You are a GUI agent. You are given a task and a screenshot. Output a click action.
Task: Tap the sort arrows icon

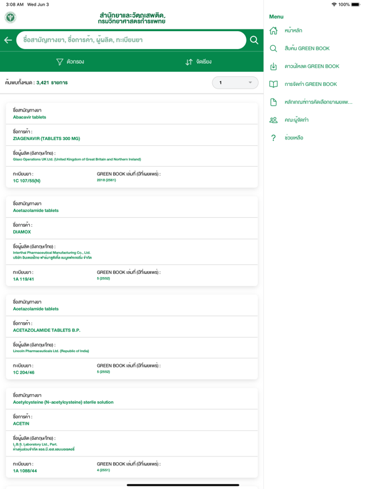[189, 62]
